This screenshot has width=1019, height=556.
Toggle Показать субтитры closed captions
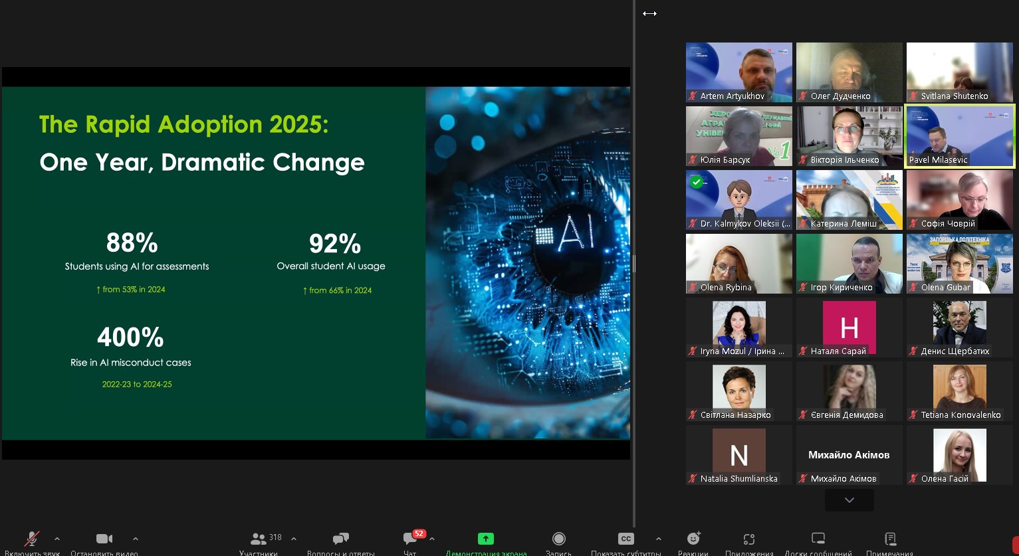pos(625,539)
